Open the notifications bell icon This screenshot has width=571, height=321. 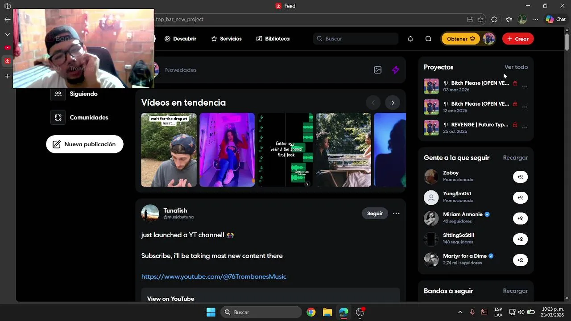410,39
